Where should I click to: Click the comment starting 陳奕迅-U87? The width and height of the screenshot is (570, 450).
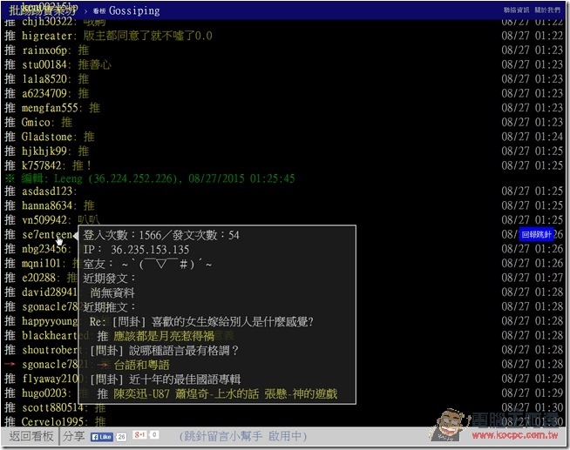pyautogui.click(x=226, y=393)
